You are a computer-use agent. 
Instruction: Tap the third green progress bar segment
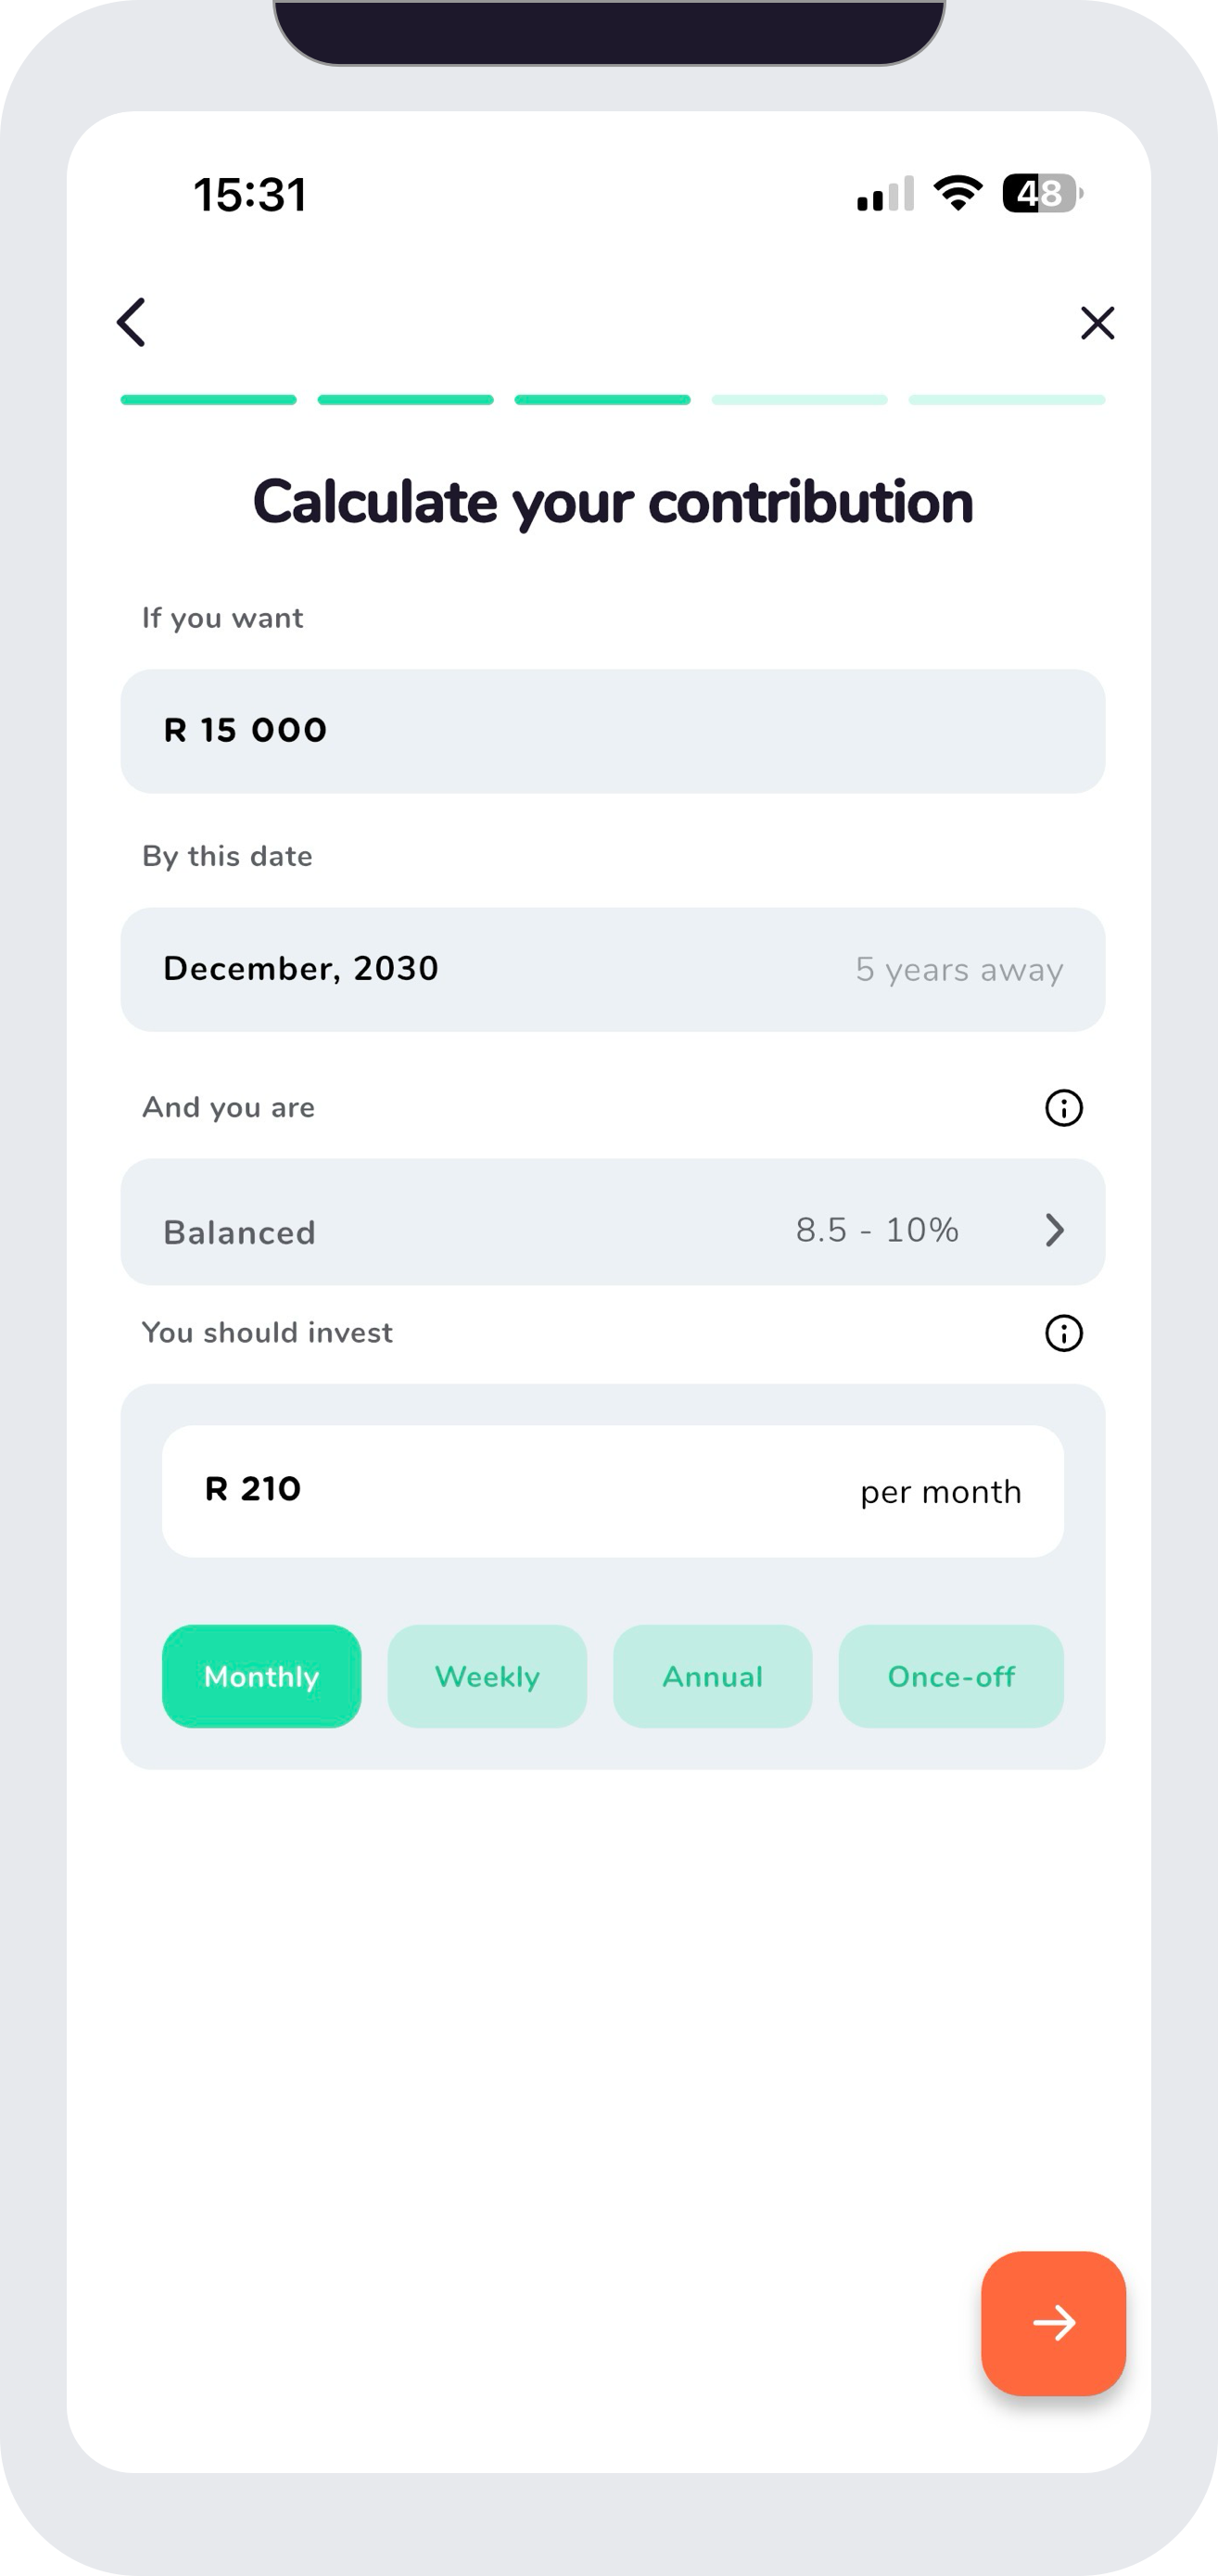pos(602,399)
